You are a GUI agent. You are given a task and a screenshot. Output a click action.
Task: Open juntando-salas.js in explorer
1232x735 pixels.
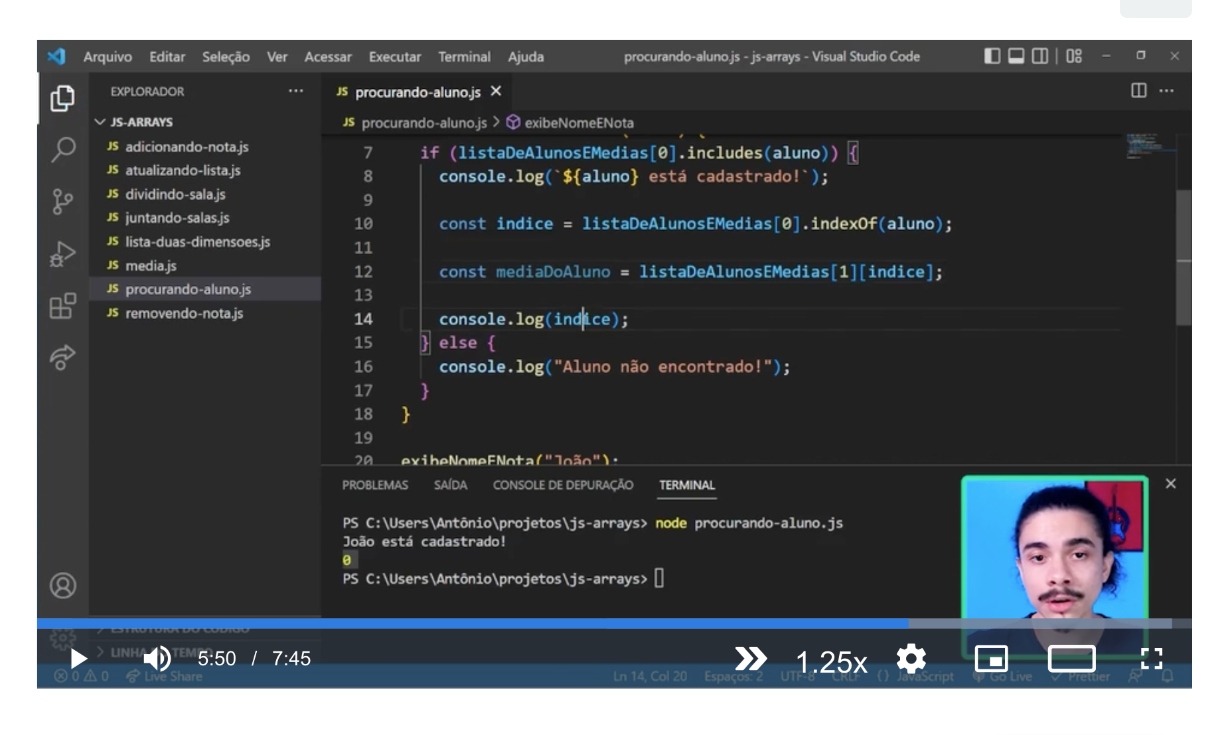tap(206, 218)
